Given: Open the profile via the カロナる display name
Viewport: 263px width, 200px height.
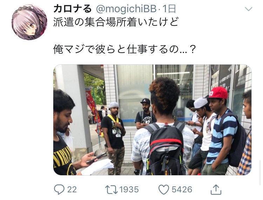Looking at the screenshot, I should (73, 9).
